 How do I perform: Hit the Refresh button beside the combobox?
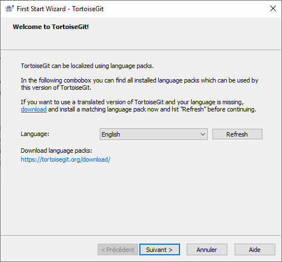coord(237,134)
